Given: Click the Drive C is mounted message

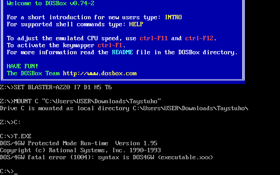Looking at the screenshot, I should click(124, 108).
